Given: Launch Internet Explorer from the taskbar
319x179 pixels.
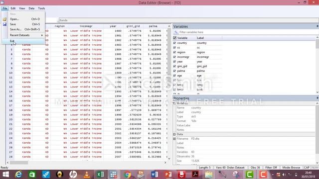Looking at the screenshot, I should coord(18,175).
